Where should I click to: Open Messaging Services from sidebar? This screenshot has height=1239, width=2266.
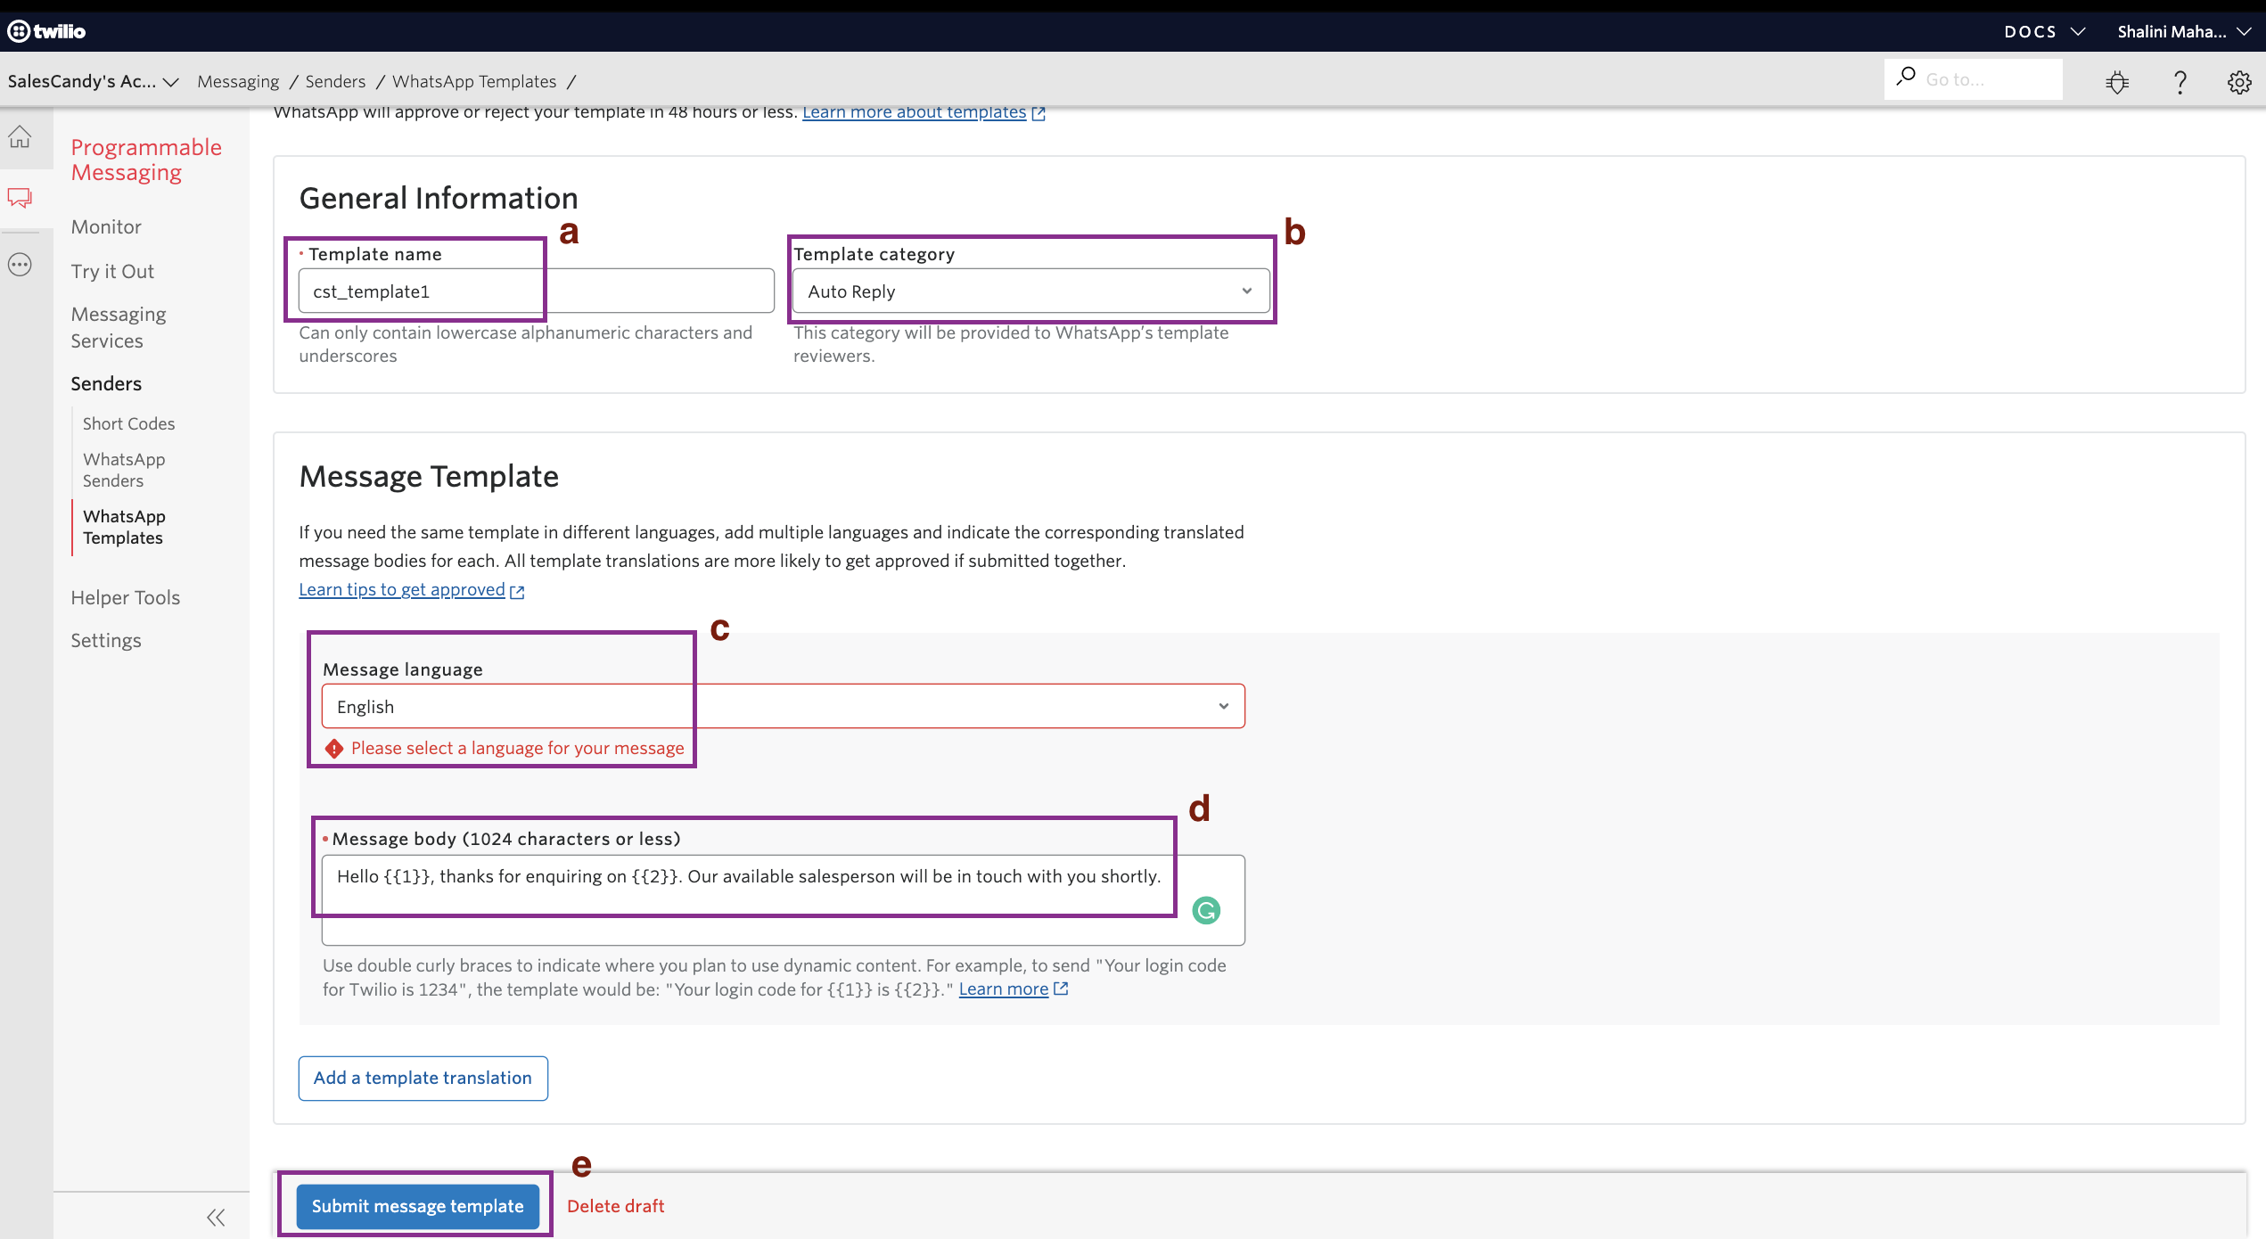click(x=118, y=326)
